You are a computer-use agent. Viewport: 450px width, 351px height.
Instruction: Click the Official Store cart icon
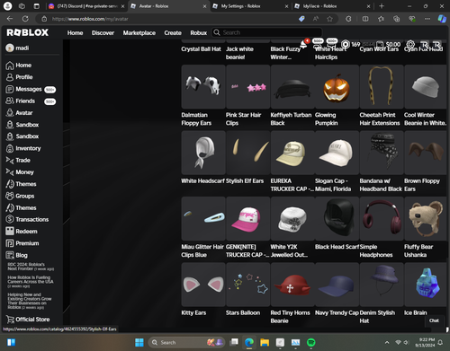pos(10,320)
